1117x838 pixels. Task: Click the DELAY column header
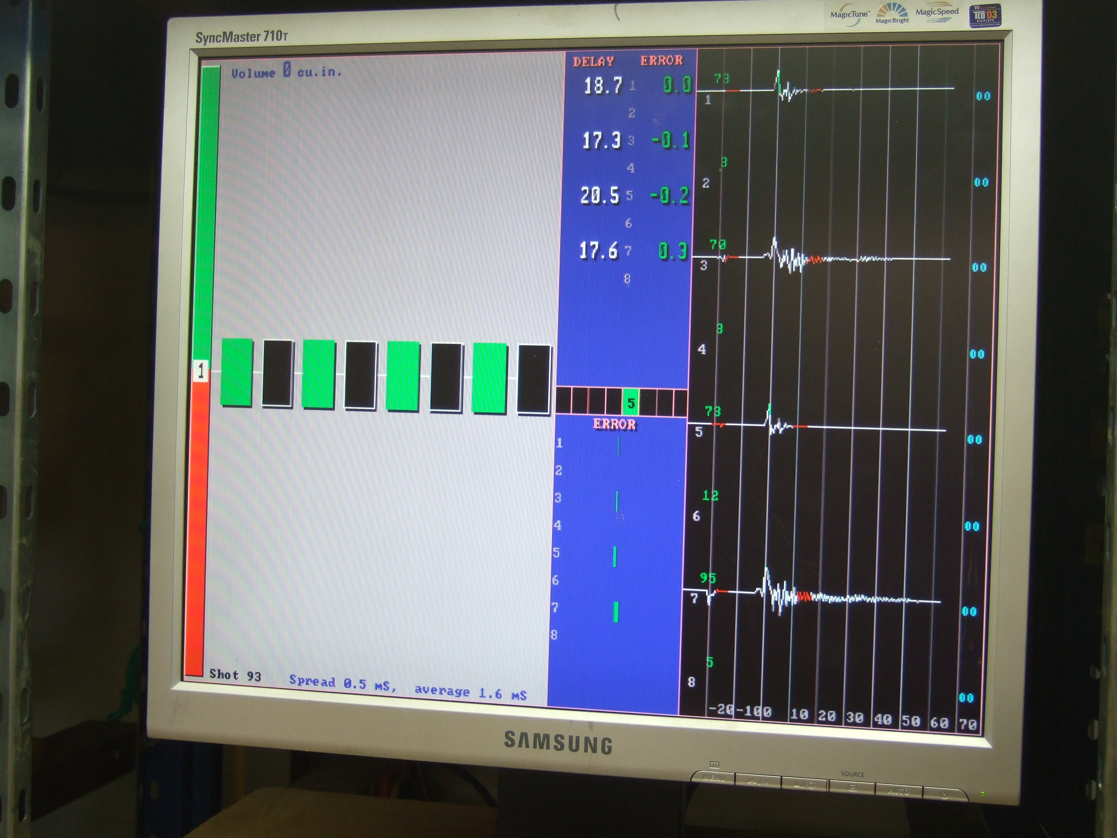(x=593, y=62)
